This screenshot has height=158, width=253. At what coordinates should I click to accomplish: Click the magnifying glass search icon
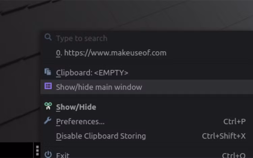coord(48,37)
